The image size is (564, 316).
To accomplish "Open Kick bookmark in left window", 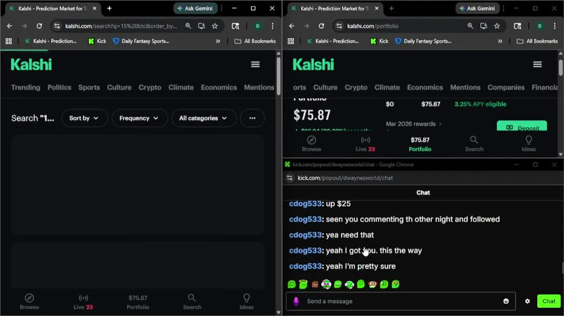I will click(97, 41).
